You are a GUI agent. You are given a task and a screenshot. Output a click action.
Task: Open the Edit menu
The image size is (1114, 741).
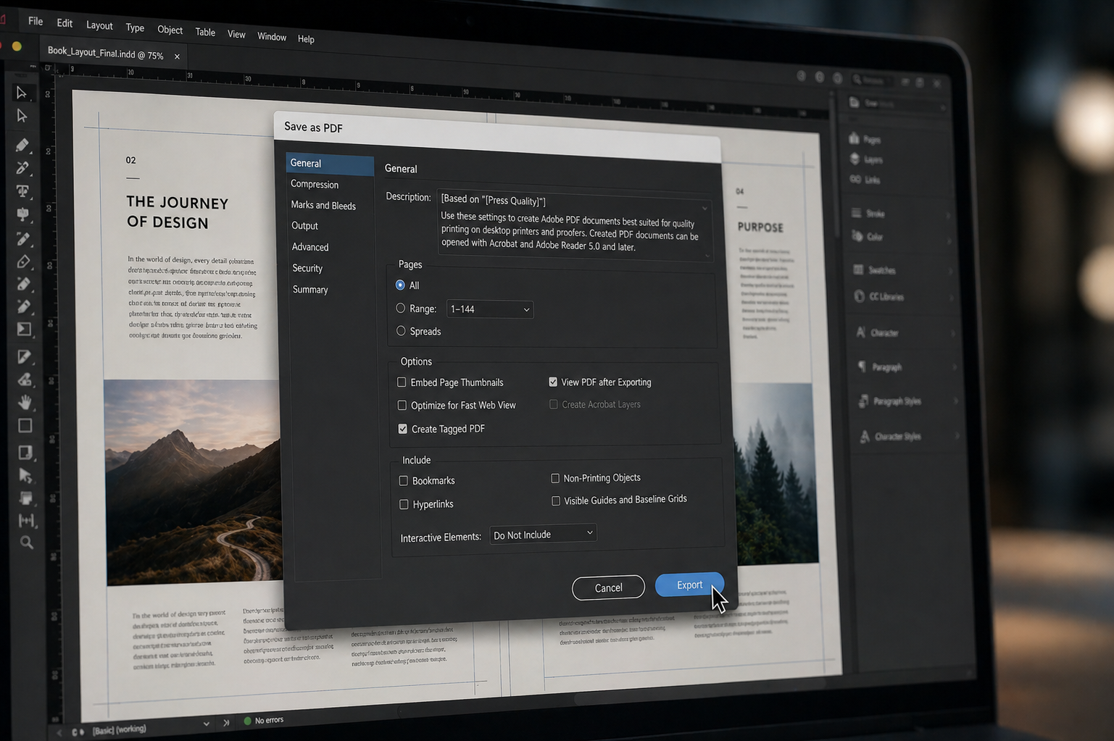point(65,23)
